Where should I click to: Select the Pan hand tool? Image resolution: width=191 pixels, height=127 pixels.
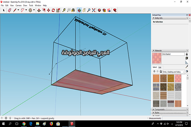(x=84, y=10)
